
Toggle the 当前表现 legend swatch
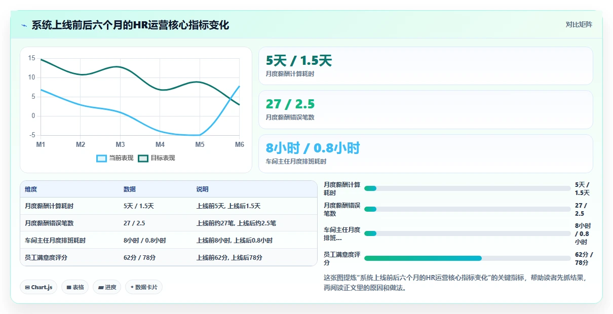pos(102,158)
